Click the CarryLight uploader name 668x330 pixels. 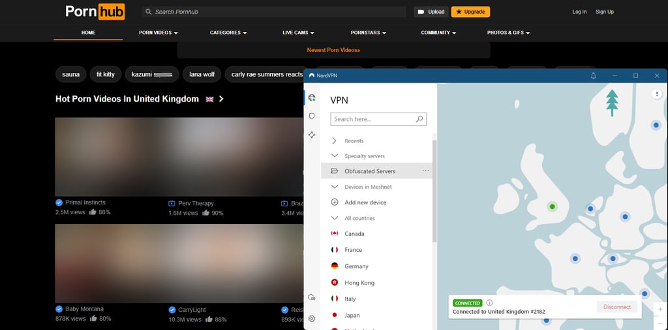(x=193, y=310)
